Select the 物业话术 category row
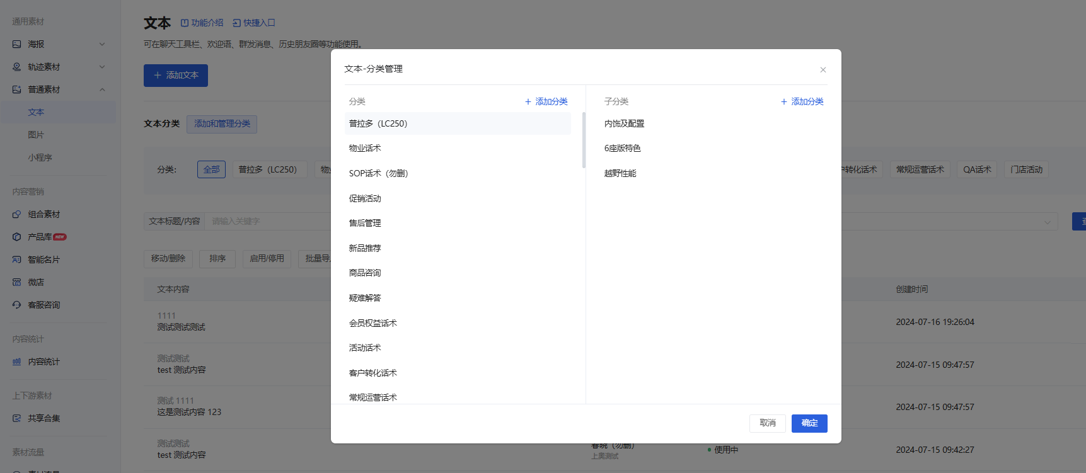This screenshot has height=473, width=1086. pos(458,148)
